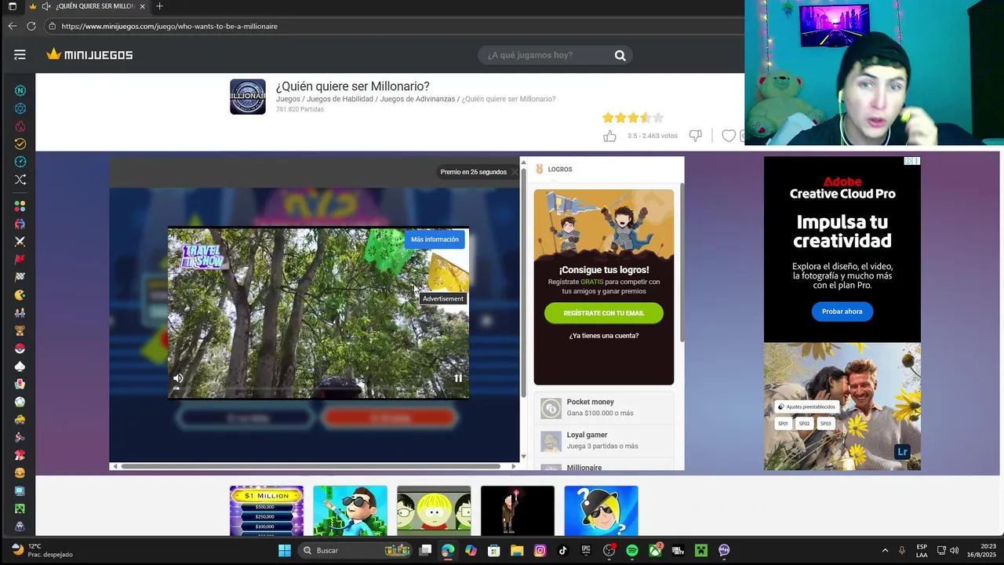Open Instagram from the taskbar

click(x=540, y=550)
